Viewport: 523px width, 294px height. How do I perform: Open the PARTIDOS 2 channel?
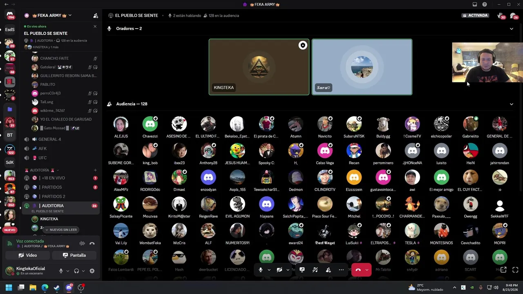coord(60,196)
